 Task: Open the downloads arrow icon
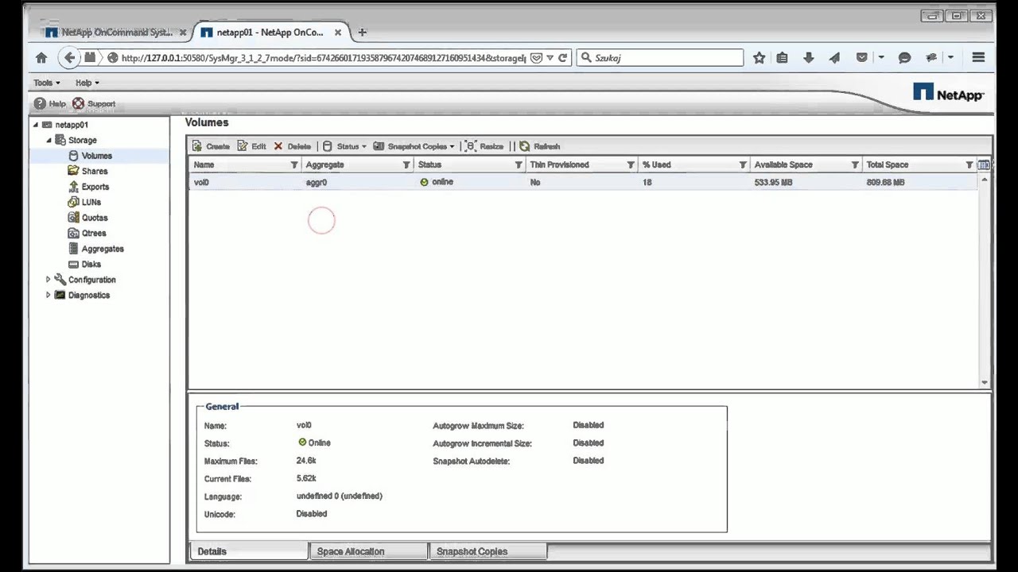[x=809, y=57]
